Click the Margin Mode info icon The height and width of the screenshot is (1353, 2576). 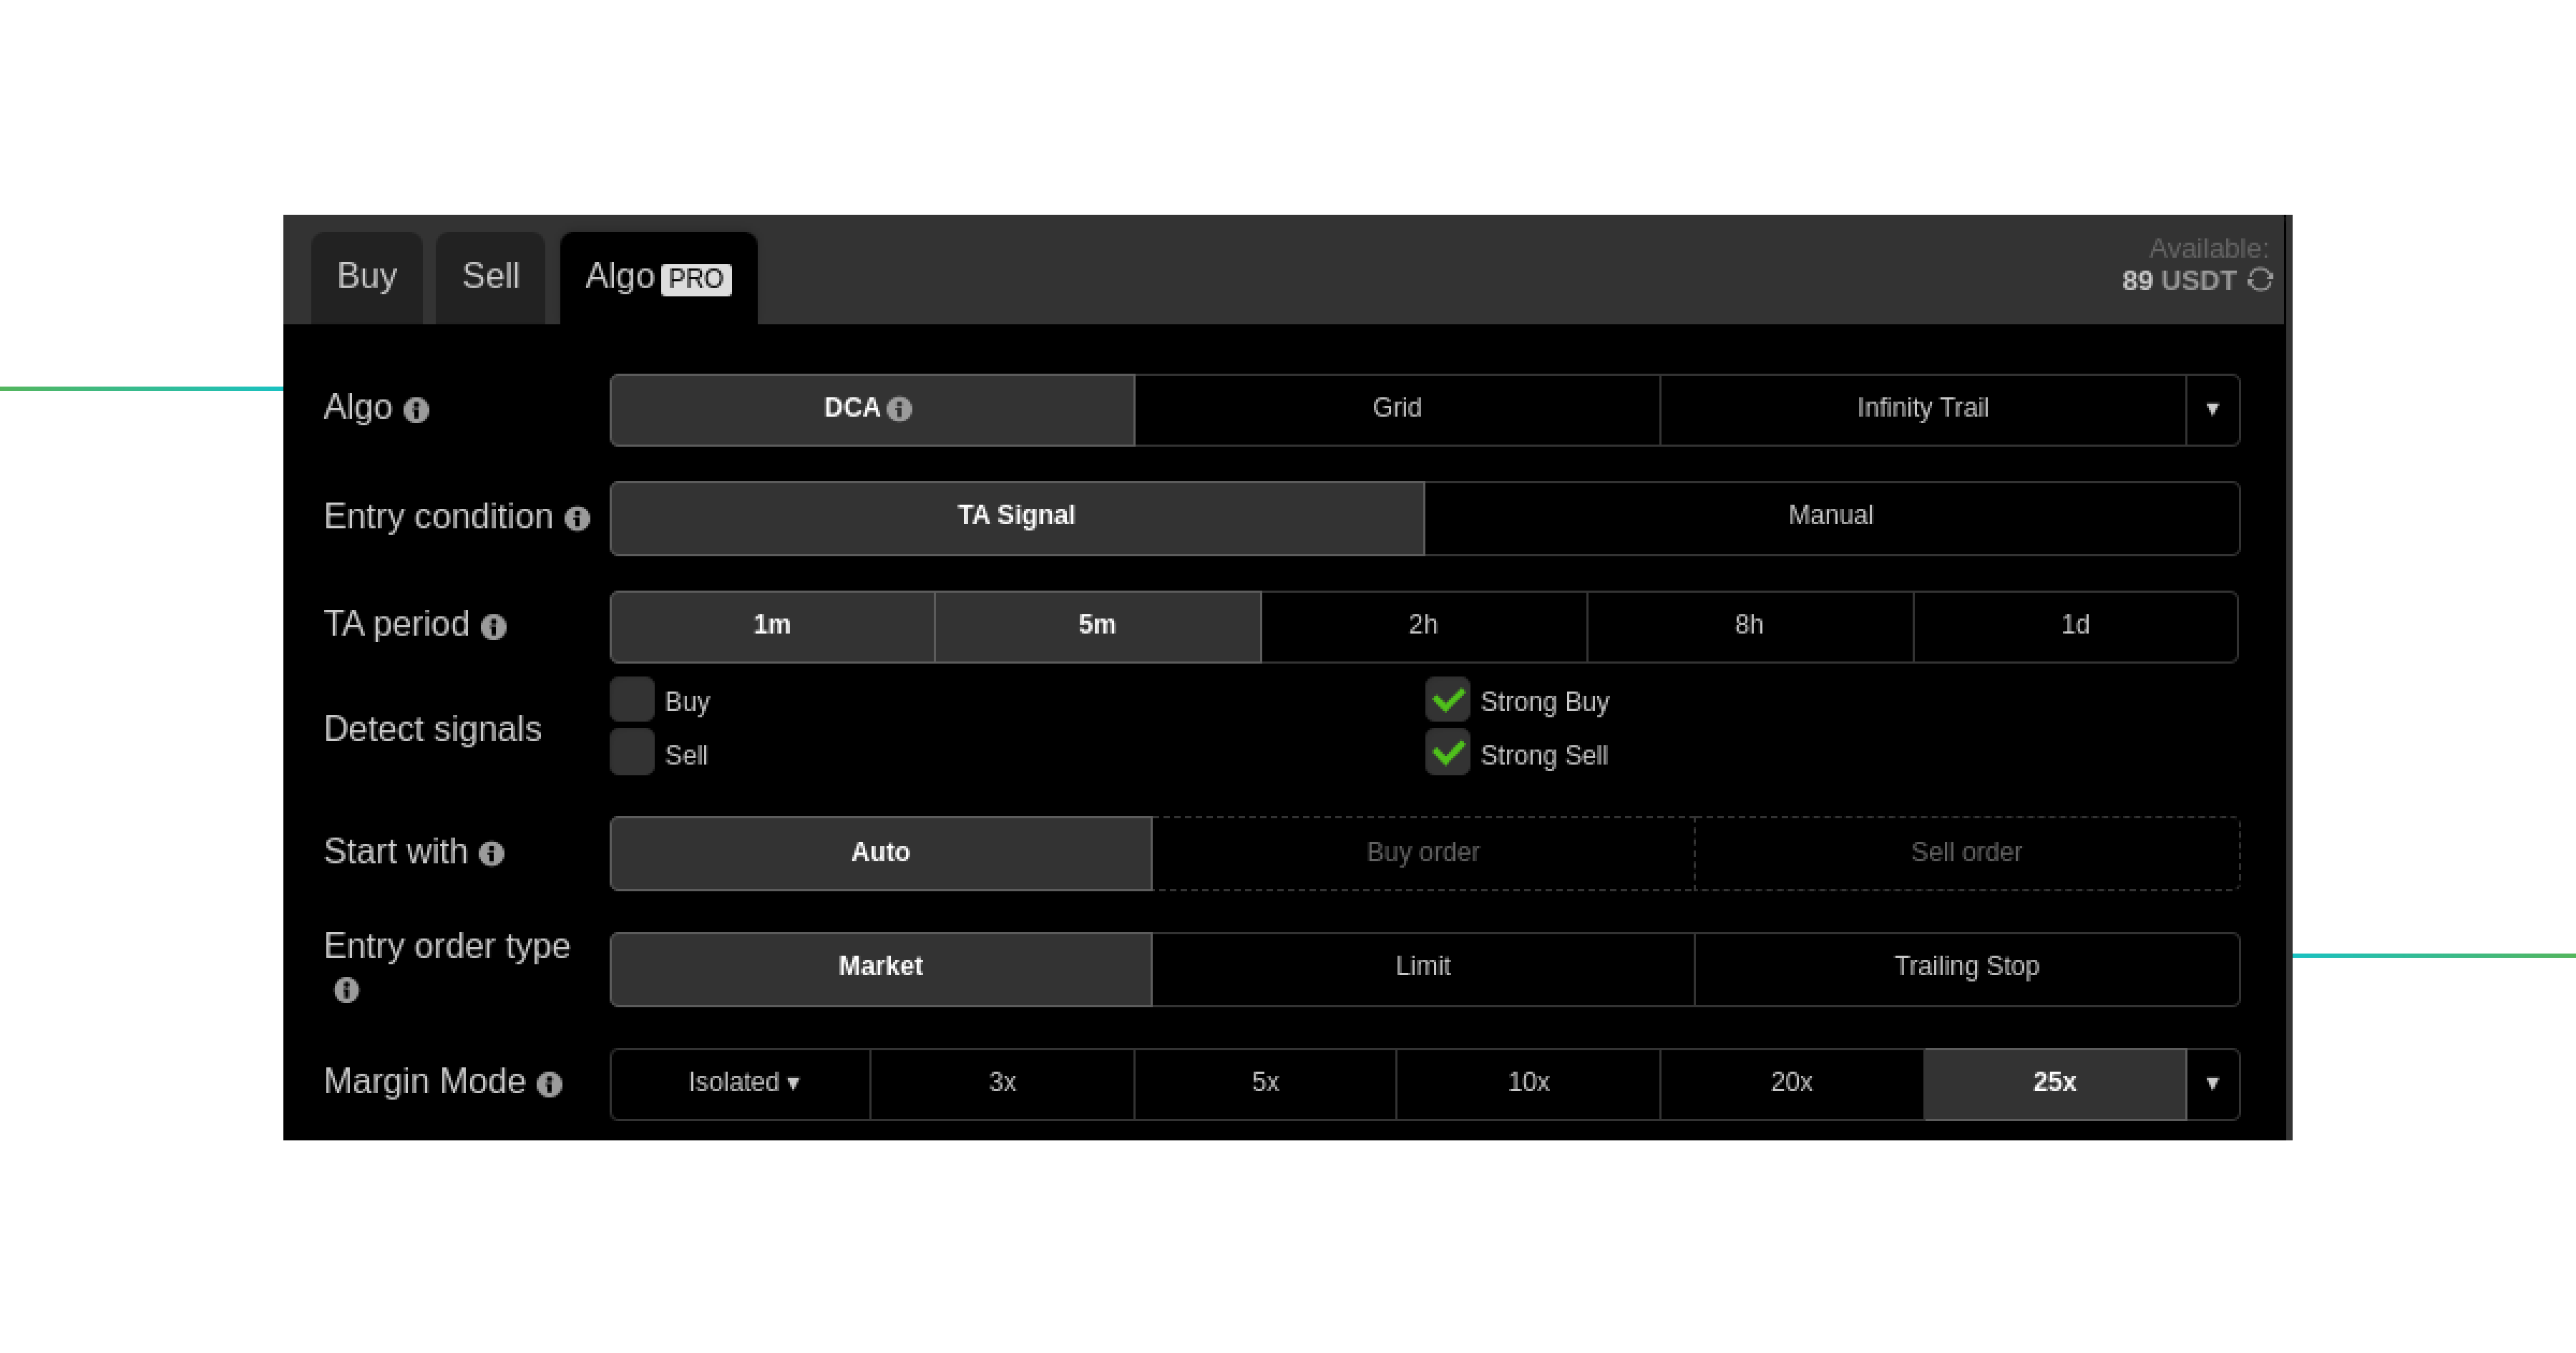click(549, 1084)
